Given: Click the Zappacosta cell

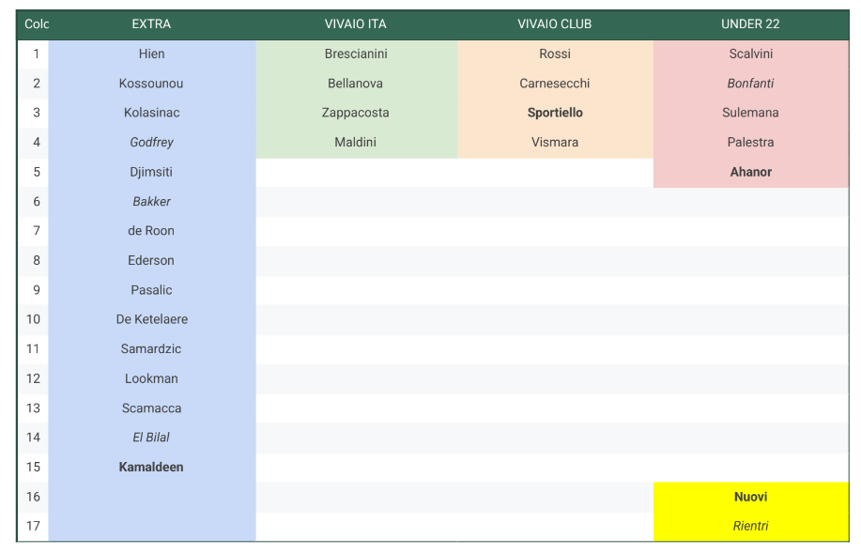Looking at the screenshot, I should [x=356, y=113].
